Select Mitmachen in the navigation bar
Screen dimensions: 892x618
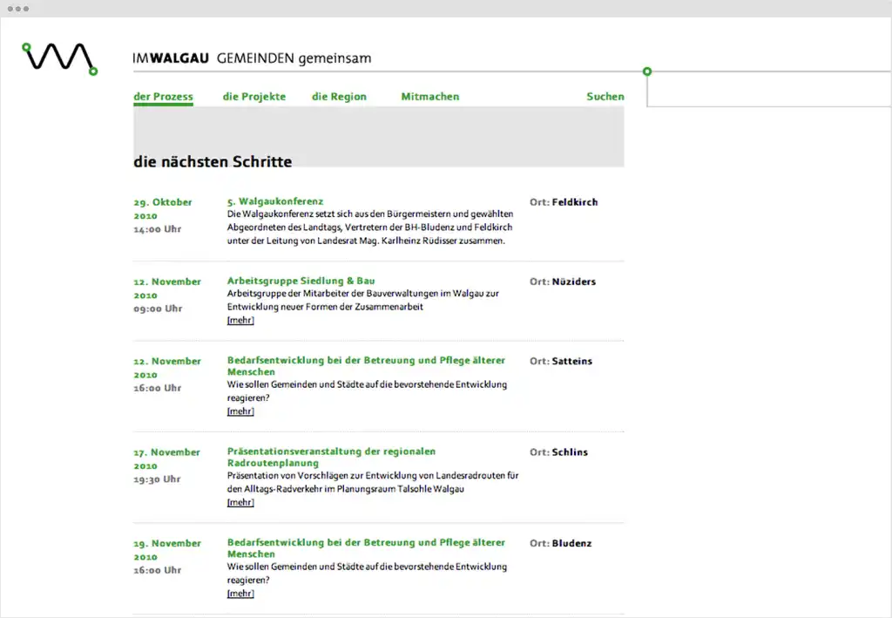[x=429, y=97]
